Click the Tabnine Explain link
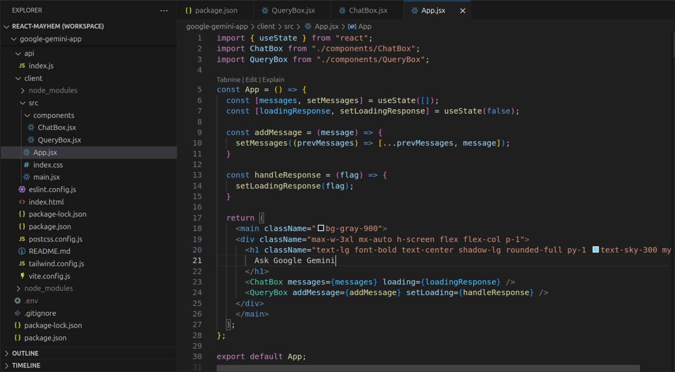Viewport: 675px width, 372px height. pyautogui.click(x=273, y=79)
